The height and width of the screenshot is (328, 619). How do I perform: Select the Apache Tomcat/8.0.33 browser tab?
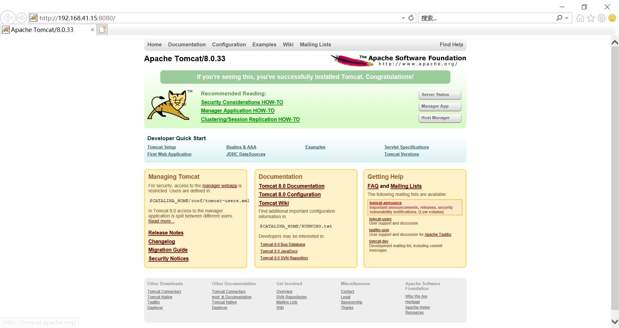coord(48,30)
